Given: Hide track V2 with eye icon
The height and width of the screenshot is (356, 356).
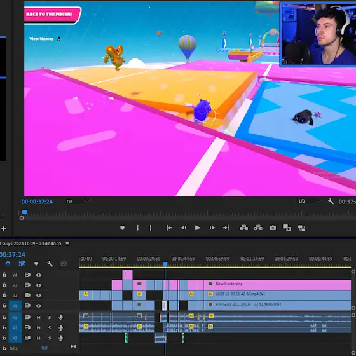Looking at the screenshot, I should 39,296.
